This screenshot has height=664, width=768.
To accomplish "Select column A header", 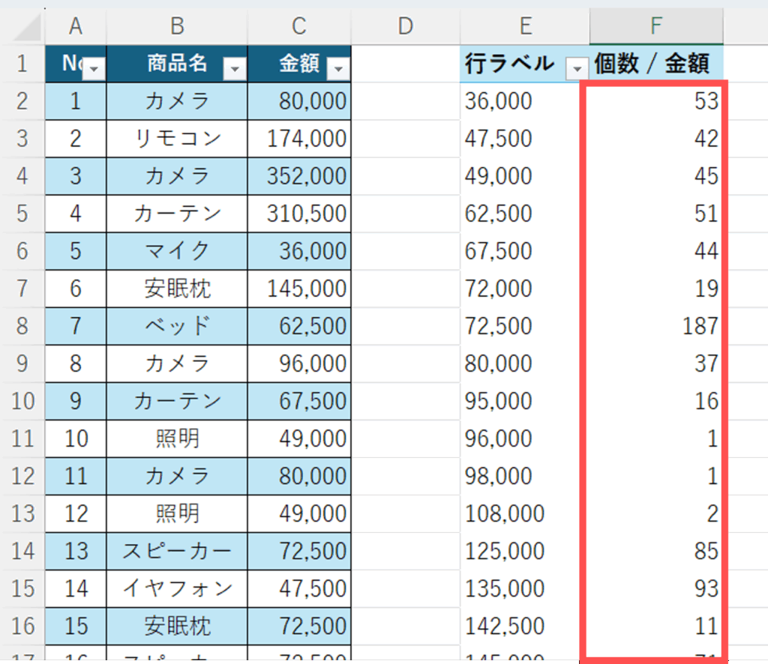I will 75,26.
